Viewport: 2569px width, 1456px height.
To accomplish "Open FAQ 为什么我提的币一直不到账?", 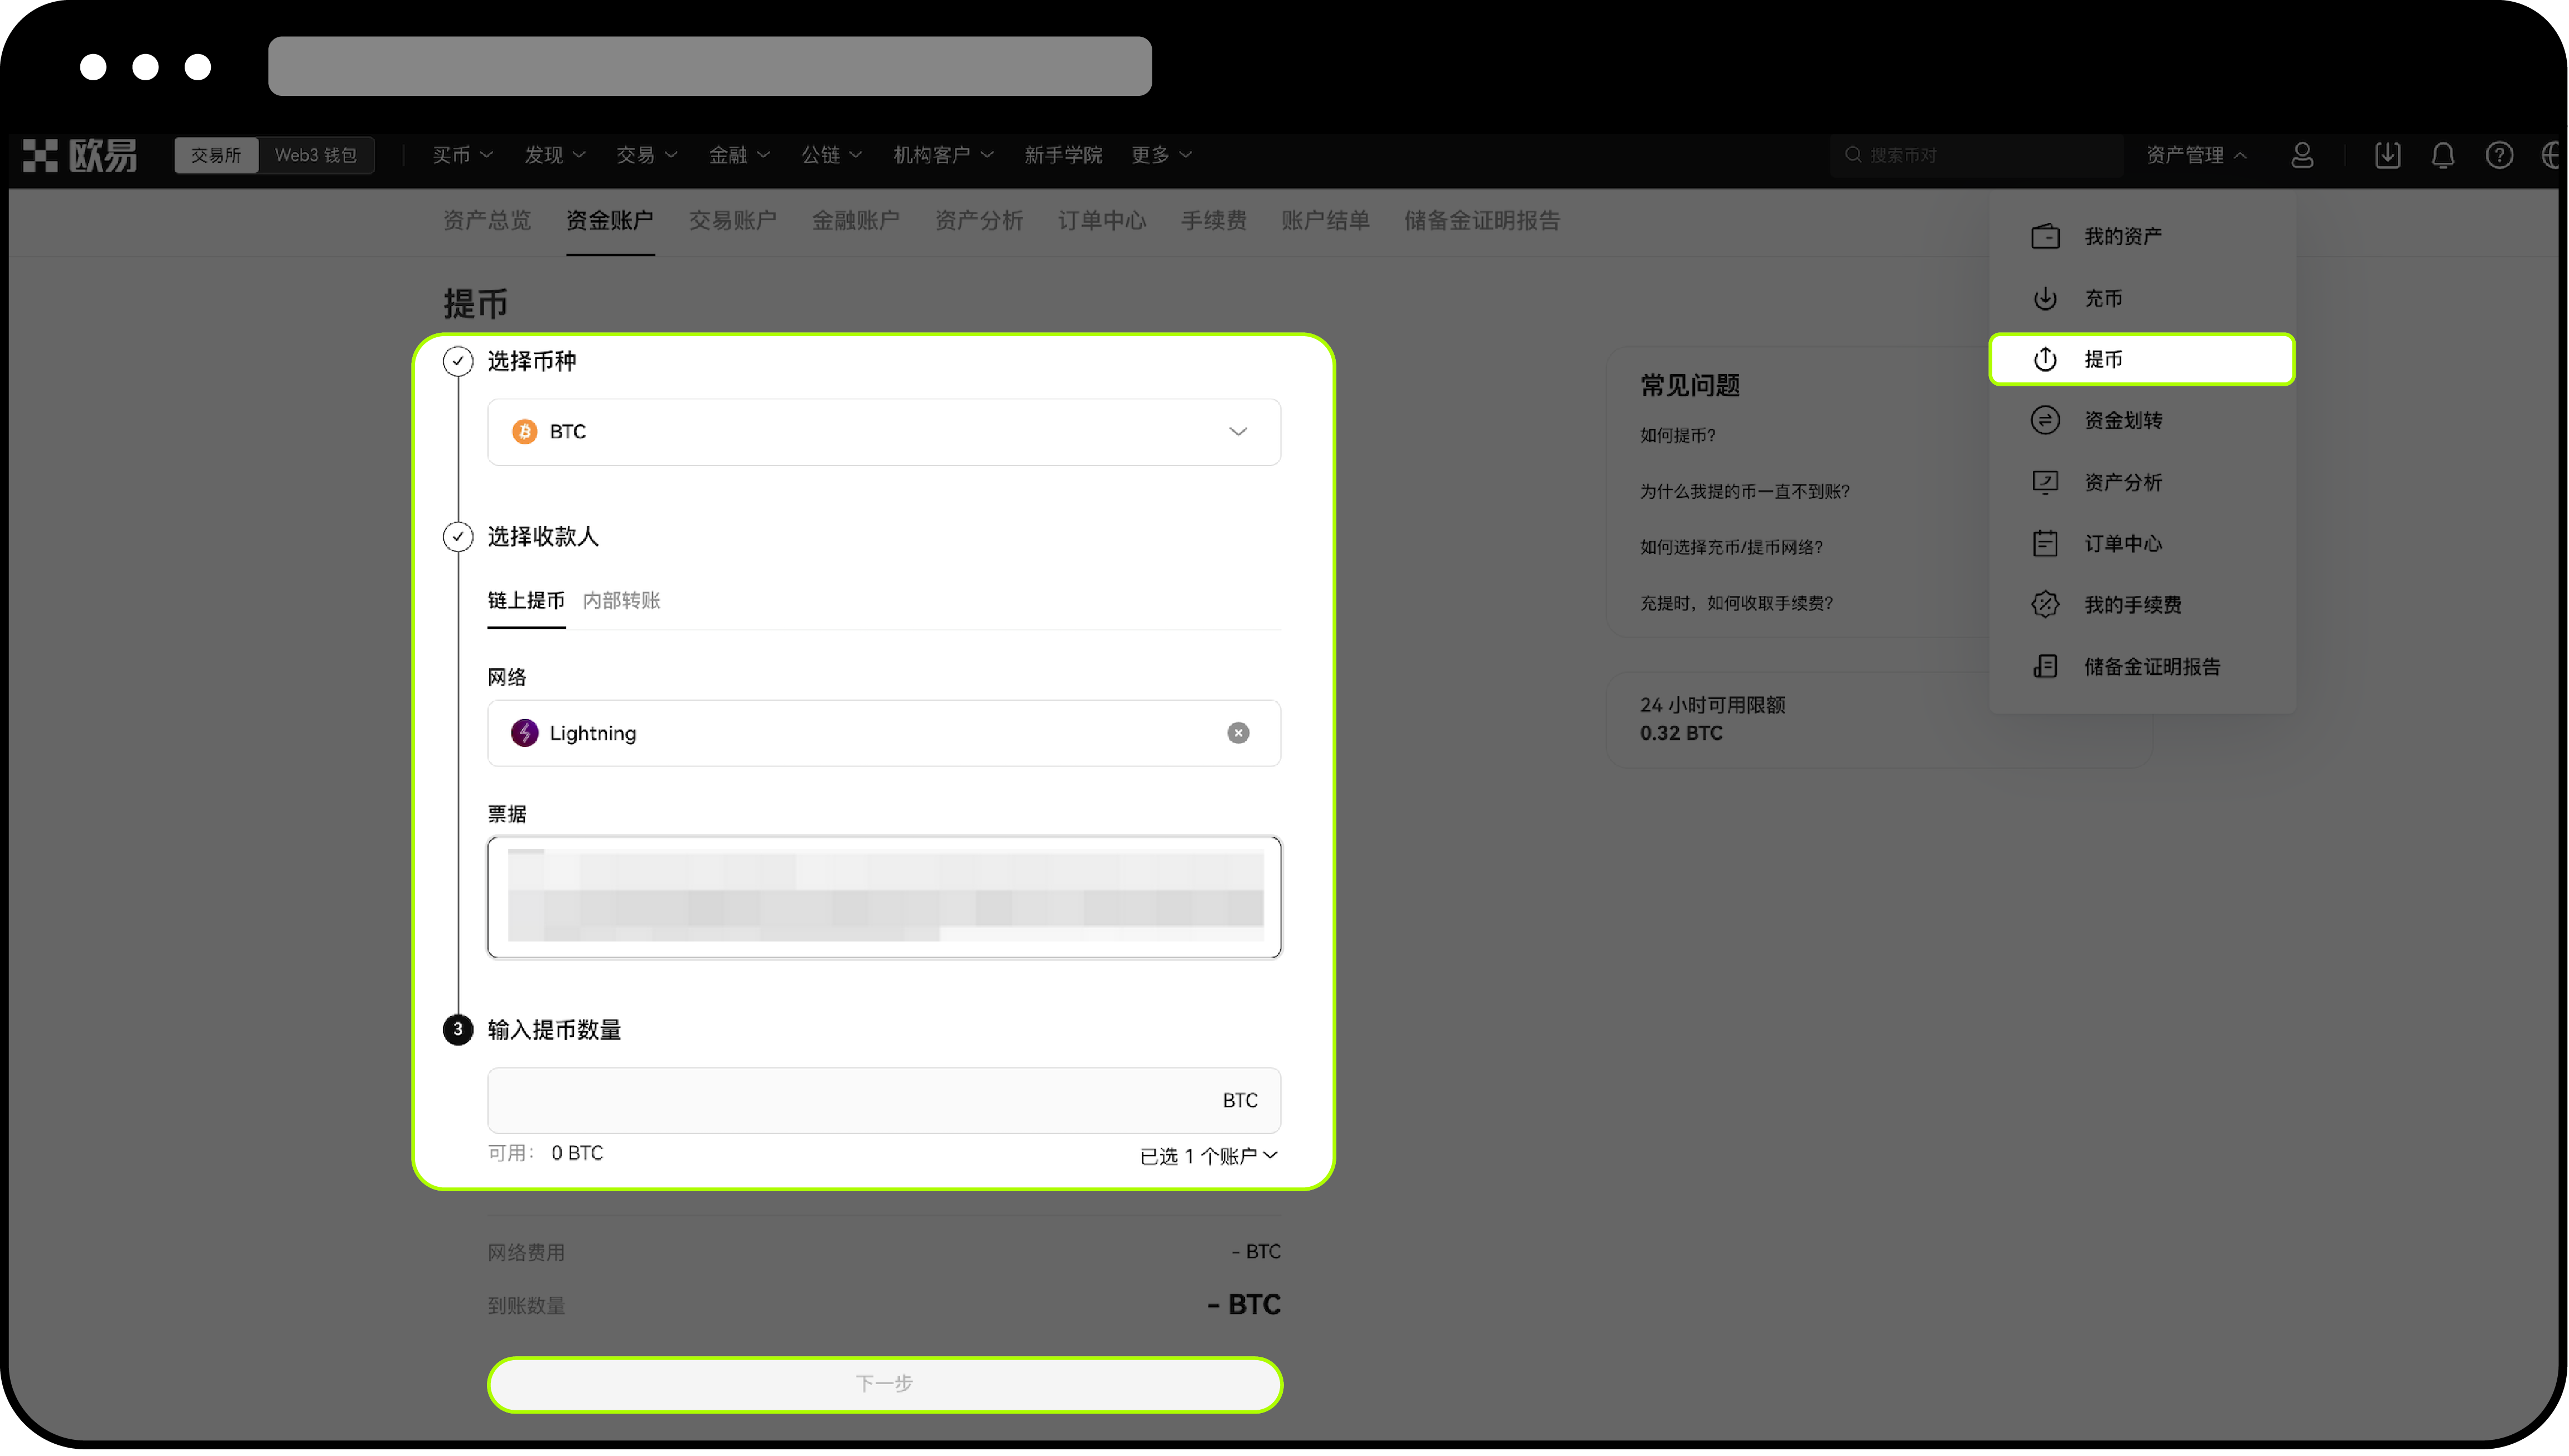I will click(x=1745, y=491).
